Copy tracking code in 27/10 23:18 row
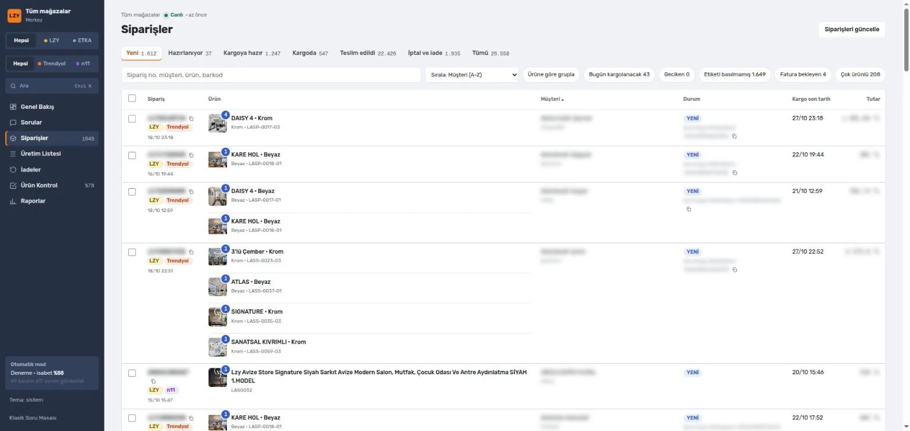Viewport: 910px width, 431px height. click(x=734, y=136)
